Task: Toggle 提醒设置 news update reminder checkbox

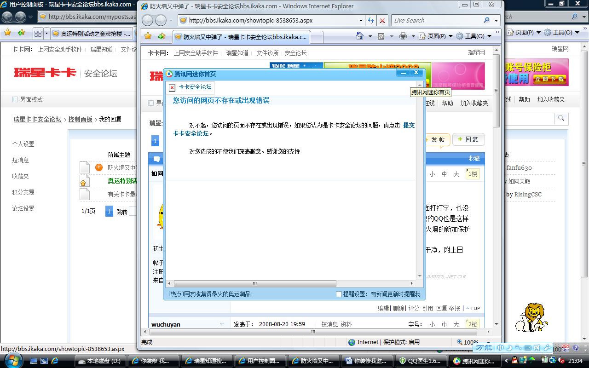Action: (x=339, y=294)
